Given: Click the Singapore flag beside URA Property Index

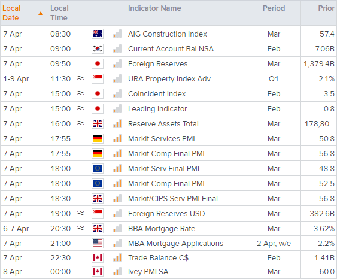Looking at the screenshot, I should [98, 78].
